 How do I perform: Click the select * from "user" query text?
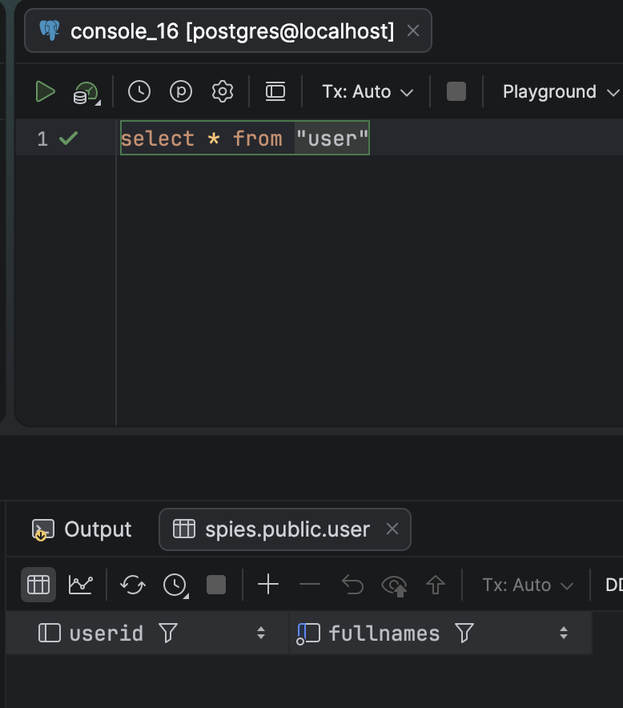pyautogui.click(x=245, y=139)
